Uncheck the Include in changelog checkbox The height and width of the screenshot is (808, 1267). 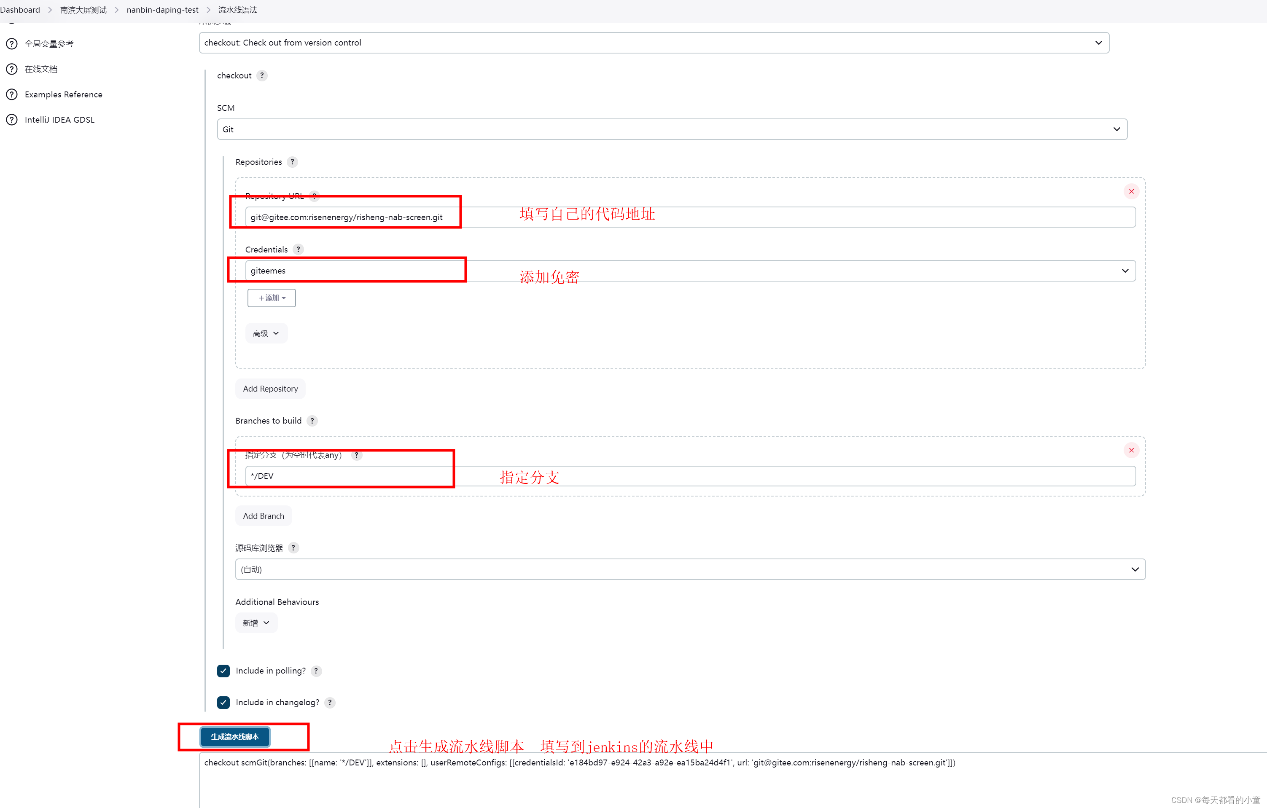click(223, 702)
